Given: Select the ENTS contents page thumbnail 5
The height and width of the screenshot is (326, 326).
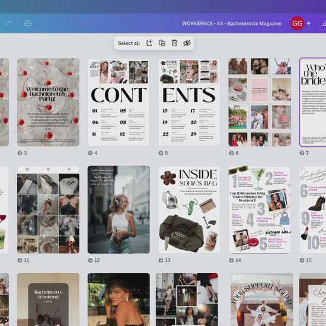Looking at the screenshot, I should click(189, 103).
